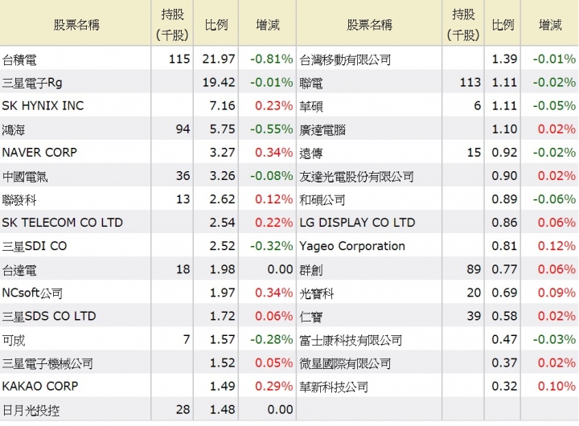The width and height of the screenshot is (579, 426).
Task: Click Yageo Corporation entry
Action: [x=352, y=246]
